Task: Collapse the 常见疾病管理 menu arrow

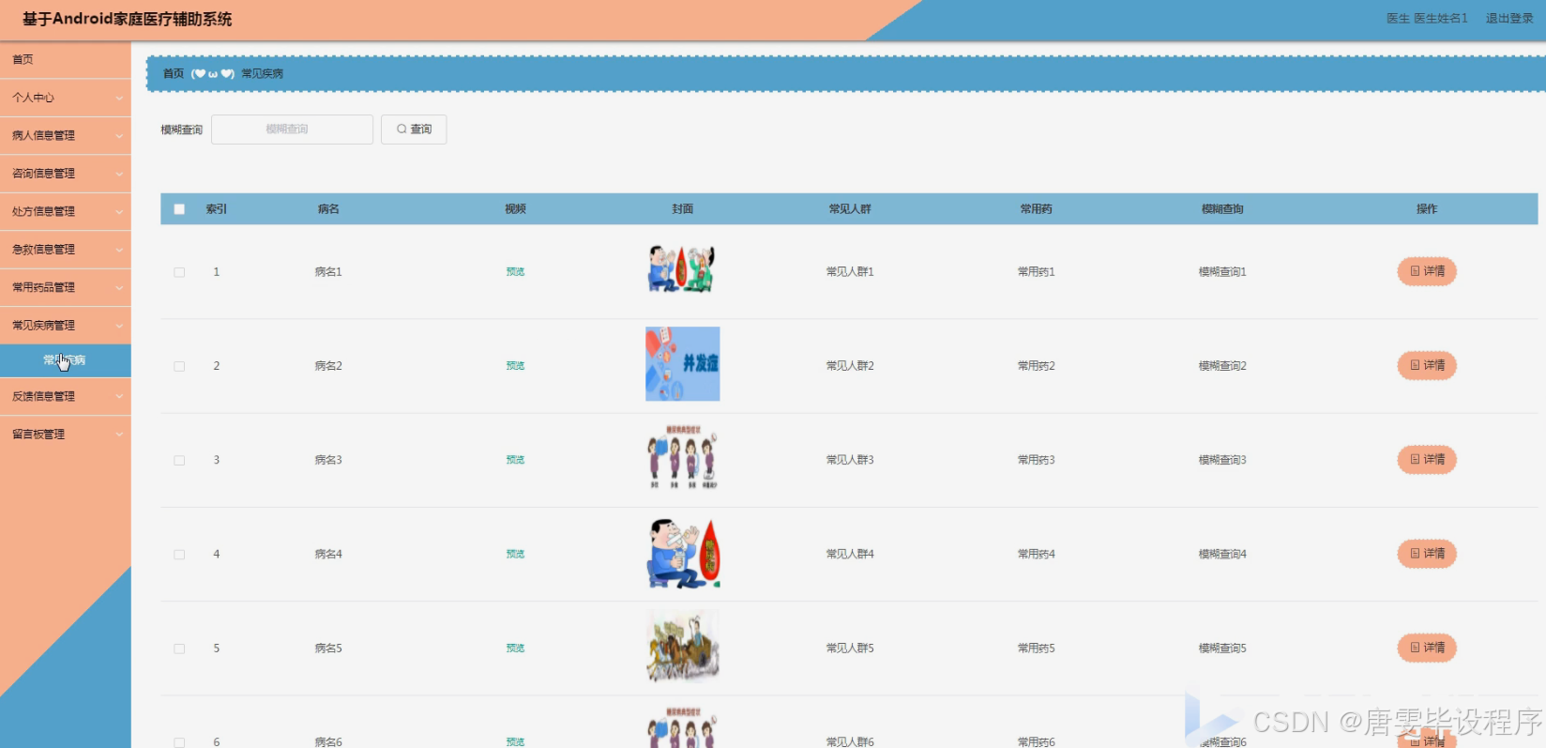Action: [119, 326]
